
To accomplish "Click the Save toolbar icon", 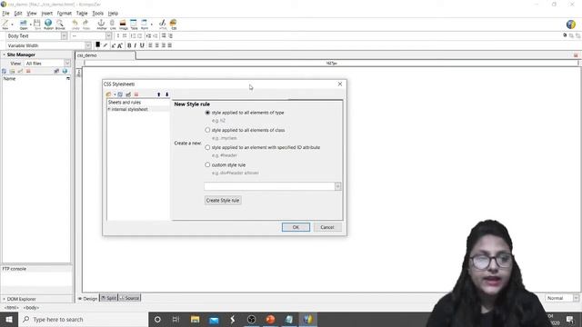I will 37,24.
